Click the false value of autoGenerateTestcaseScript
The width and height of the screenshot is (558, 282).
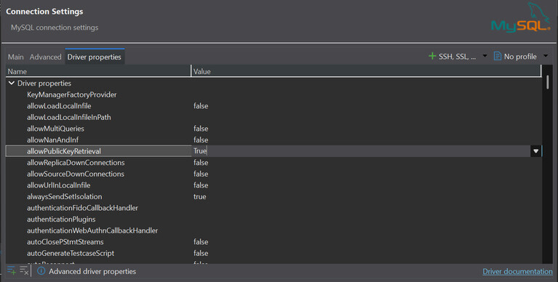(201, 254)
